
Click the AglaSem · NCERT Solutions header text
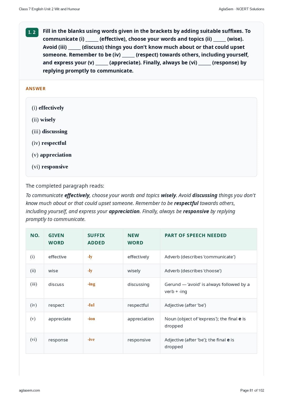coord(241,9)
